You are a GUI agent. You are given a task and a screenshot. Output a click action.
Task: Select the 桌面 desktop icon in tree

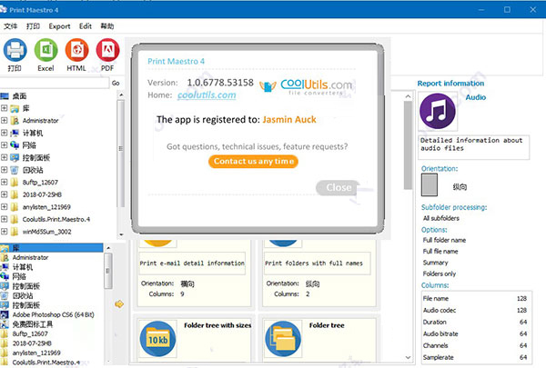(x=5, y=96)
